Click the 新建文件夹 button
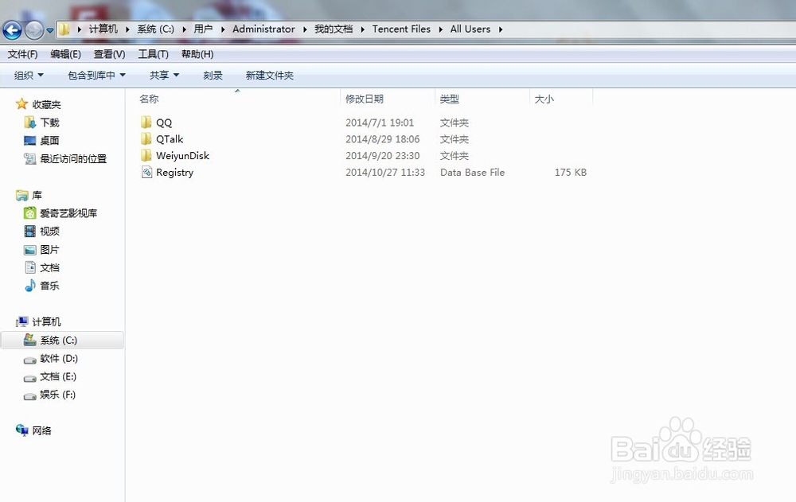The image size is (796, 502). click(x=270, y=75)
